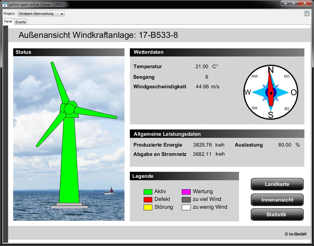Click the red Defekt legend swatch
The height and width of the screenshot is (246, 314).
pyautogui.click(x=148, y=199)
